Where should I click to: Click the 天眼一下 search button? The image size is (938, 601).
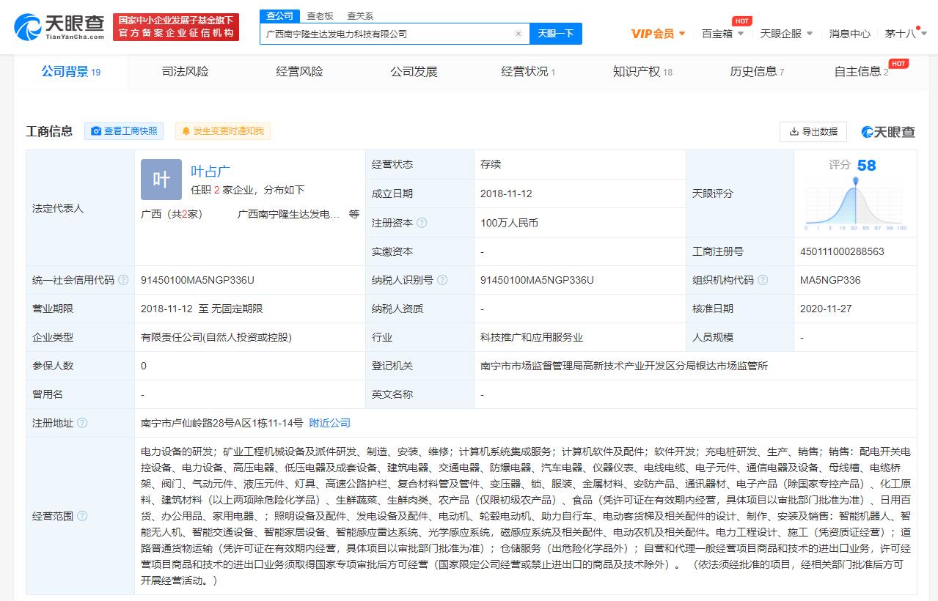(x=555, y=34)
